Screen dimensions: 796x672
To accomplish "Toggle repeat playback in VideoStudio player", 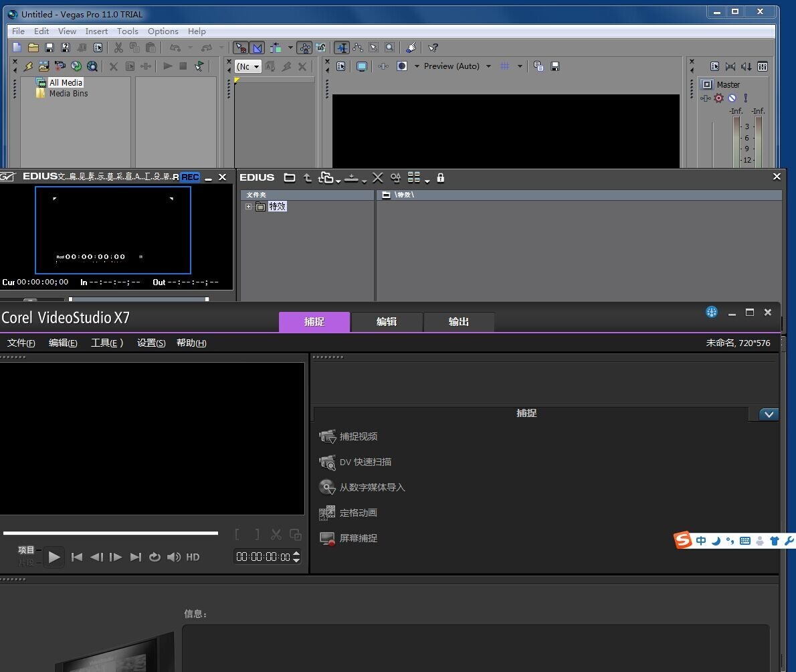I will 155,557.
